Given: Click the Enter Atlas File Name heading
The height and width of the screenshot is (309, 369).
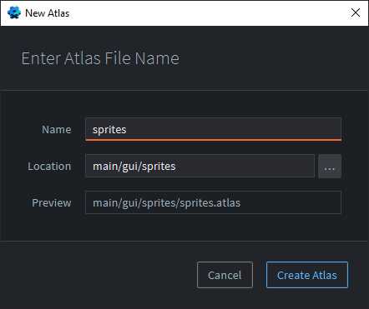Looking at the screenshot, I should (100, 58).
